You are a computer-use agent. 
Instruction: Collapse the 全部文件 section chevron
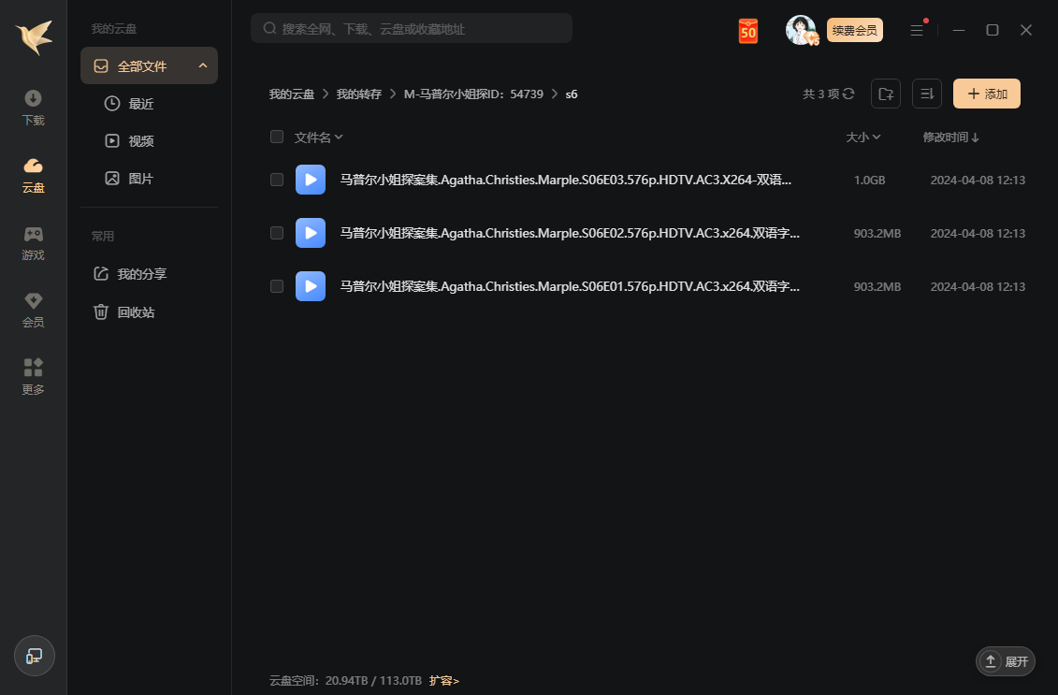pyautogui.click(x=203, y=65)
